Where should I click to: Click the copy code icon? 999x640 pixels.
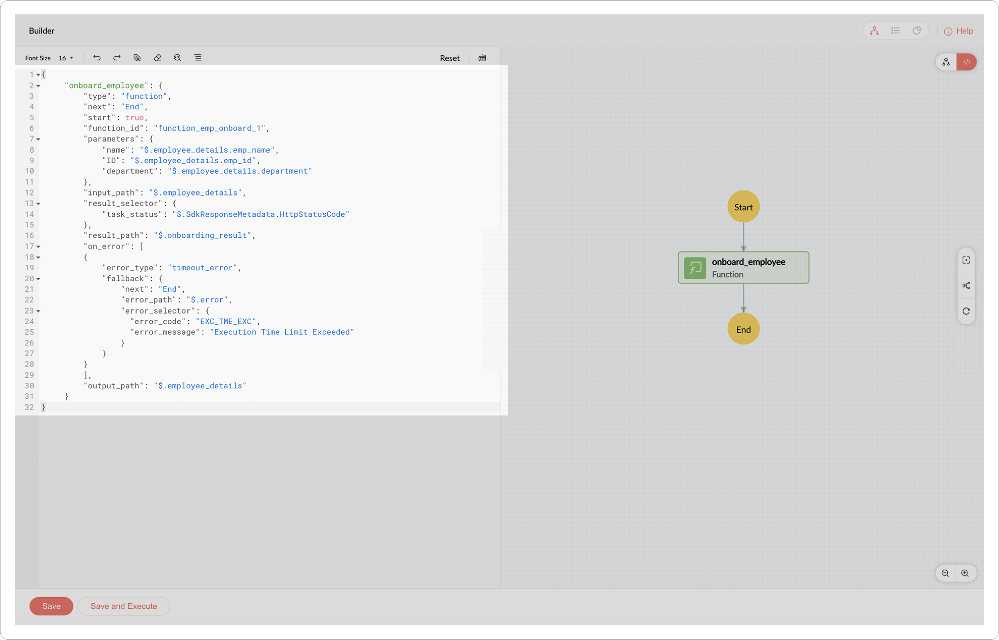[x=137, y=58]
